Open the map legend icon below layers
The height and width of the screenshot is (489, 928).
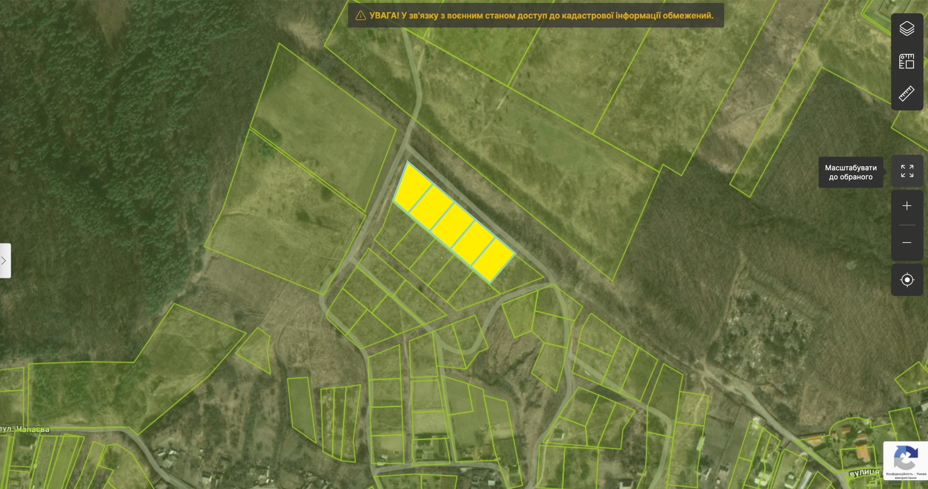[907, 61]
